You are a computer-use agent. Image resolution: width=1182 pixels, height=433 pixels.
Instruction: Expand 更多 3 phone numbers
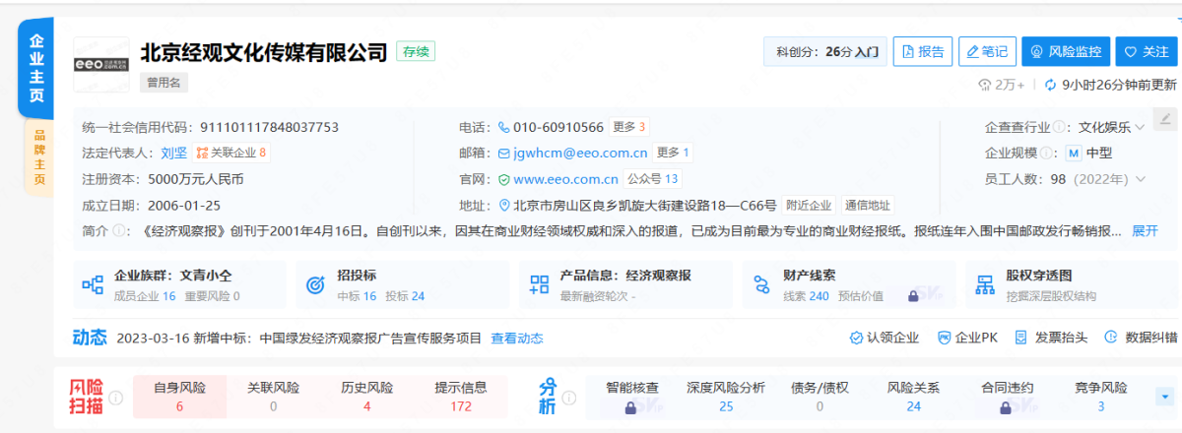click(628, 127)
